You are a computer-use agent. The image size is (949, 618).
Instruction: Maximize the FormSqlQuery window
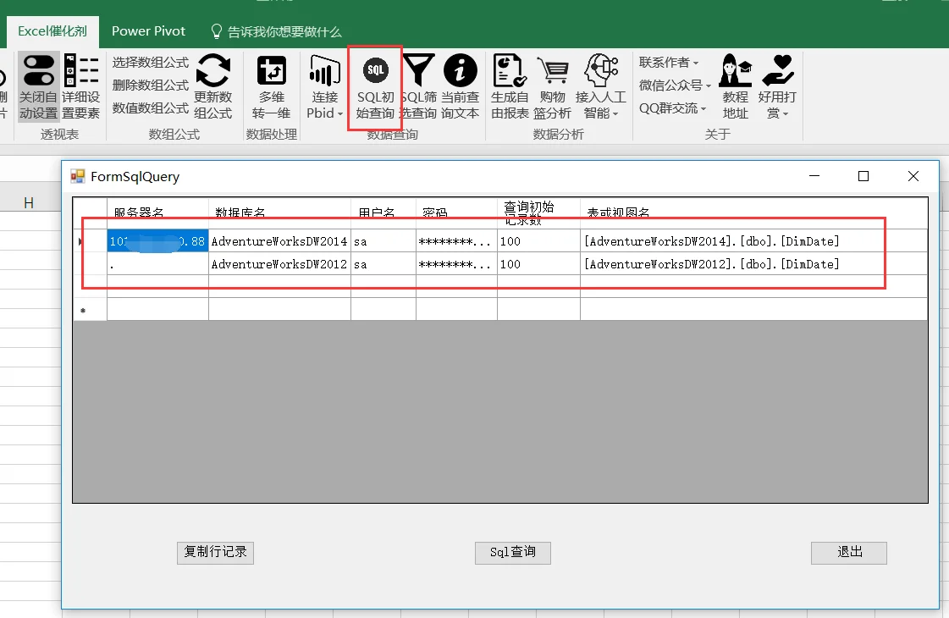(x=863, y=176)
